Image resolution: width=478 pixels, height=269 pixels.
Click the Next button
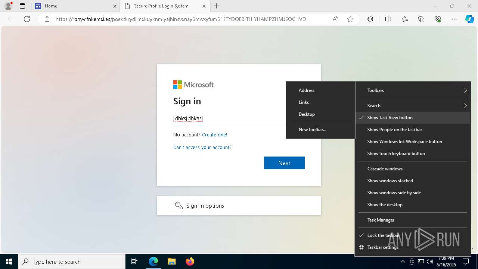(284, 163)
